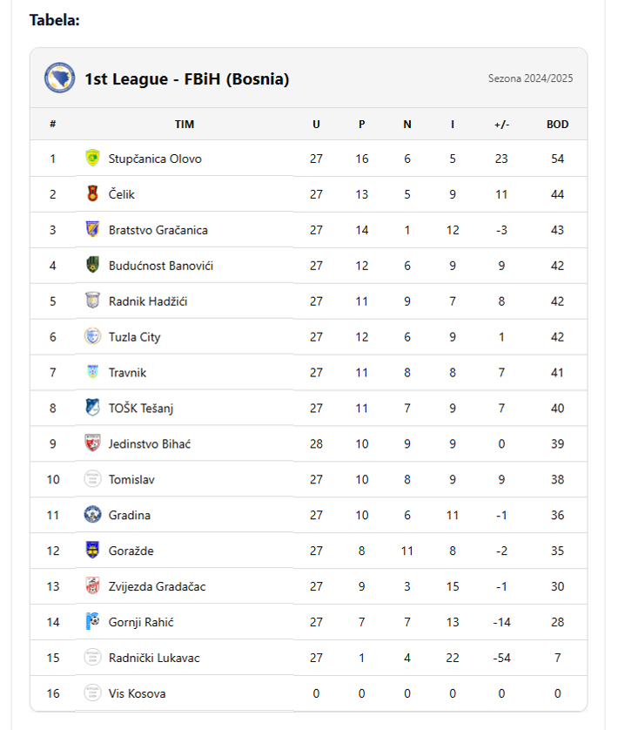Click the Gradina club crest

[x=92, y=515]
